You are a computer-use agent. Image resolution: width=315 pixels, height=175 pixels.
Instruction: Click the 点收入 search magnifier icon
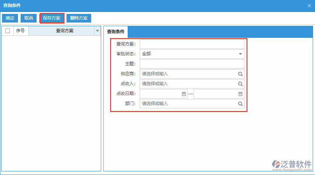point(240,84)
